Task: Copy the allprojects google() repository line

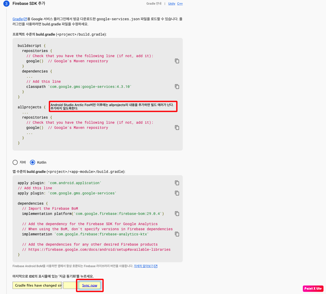Action: tap(177, 128)
